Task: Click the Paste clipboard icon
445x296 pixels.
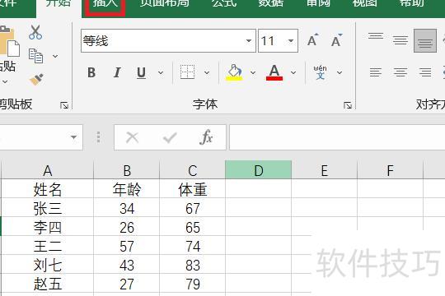Action: [9, 41]
